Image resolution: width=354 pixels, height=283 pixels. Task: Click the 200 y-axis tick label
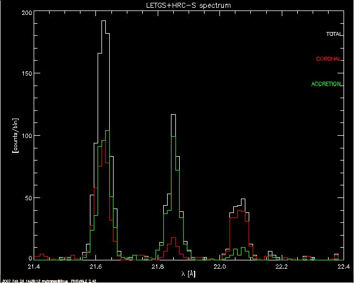pyautogui.click(x=25, y=12)
